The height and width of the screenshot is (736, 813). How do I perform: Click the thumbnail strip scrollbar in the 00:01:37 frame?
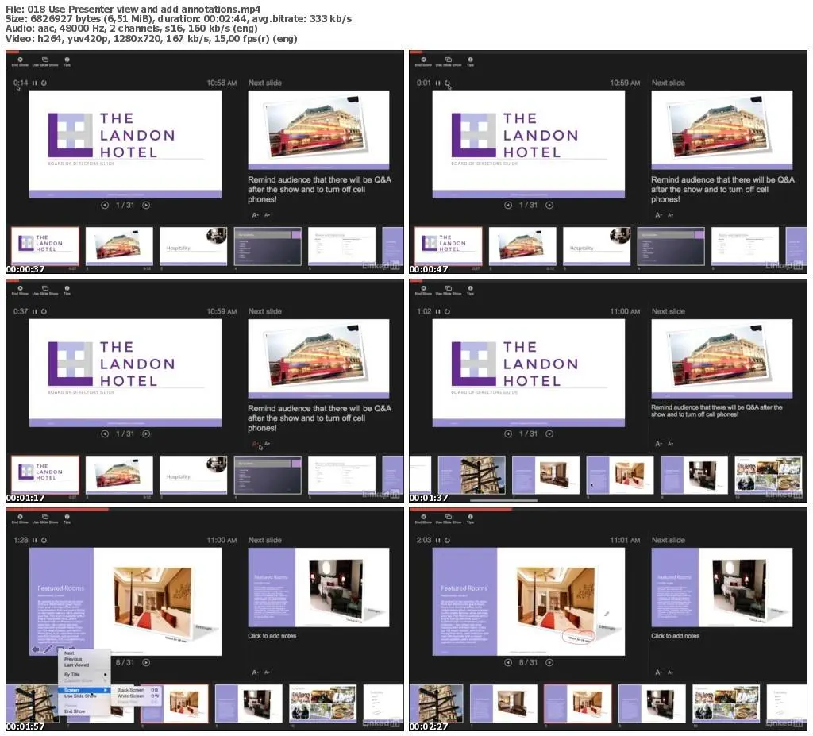click(x=503, y=500)
